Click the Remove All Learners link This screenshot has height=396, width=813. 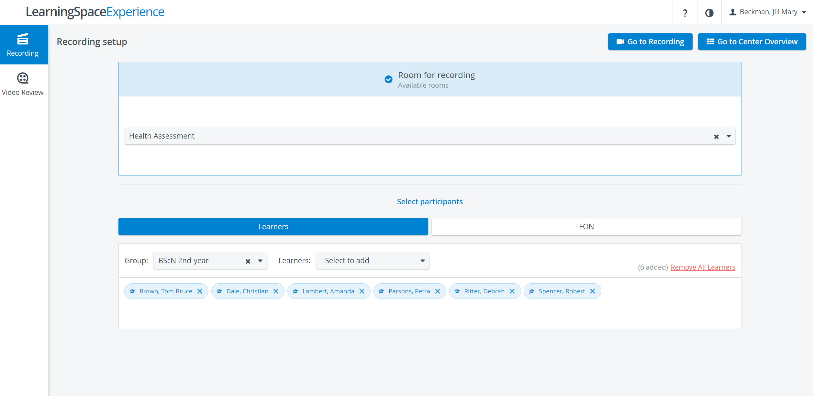pyautogui.click(x=703, y=267)
